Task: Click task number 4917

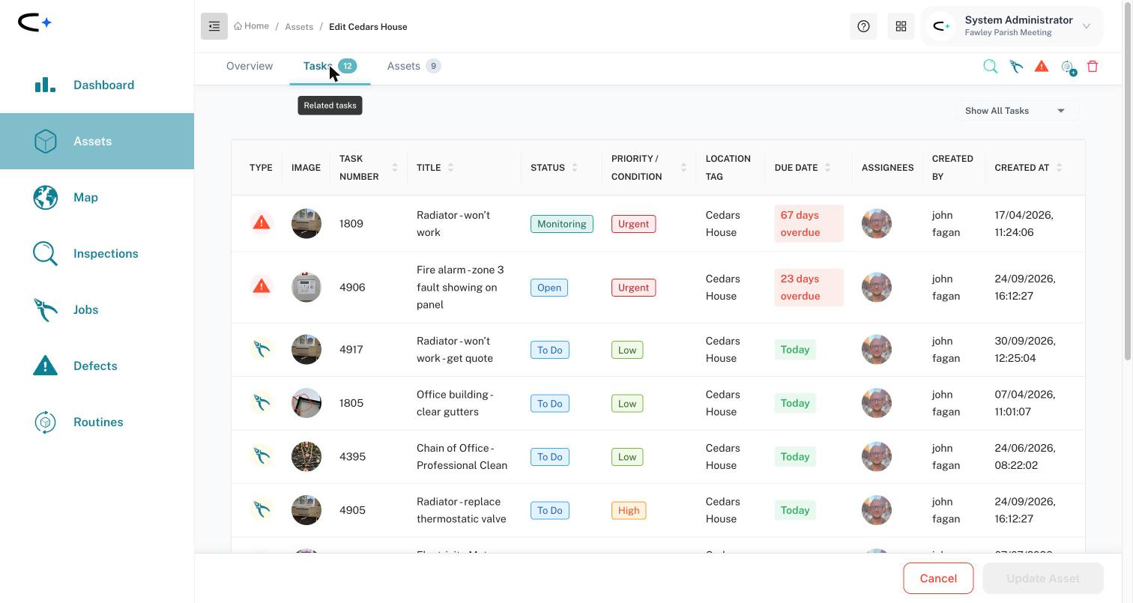Action: [351, 349]
